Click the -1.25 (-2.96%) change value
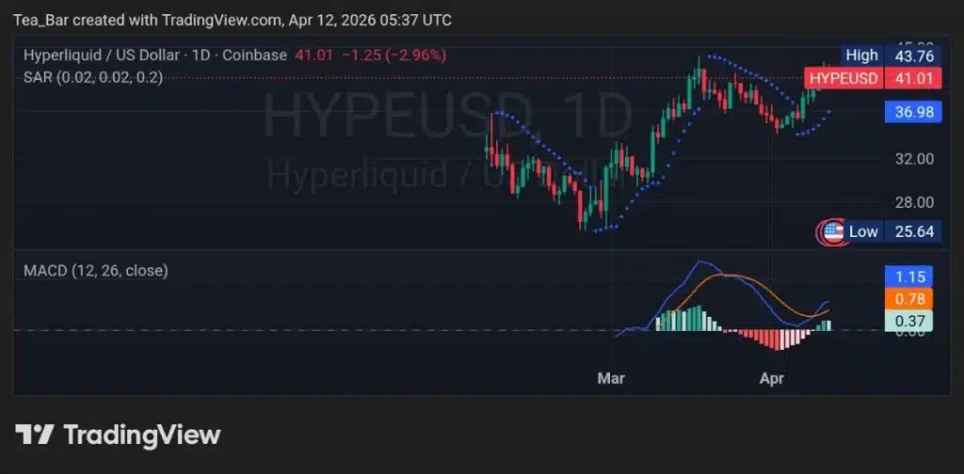Image resolution: width=964 pixels, height=474 pixels. pos(394,55)
